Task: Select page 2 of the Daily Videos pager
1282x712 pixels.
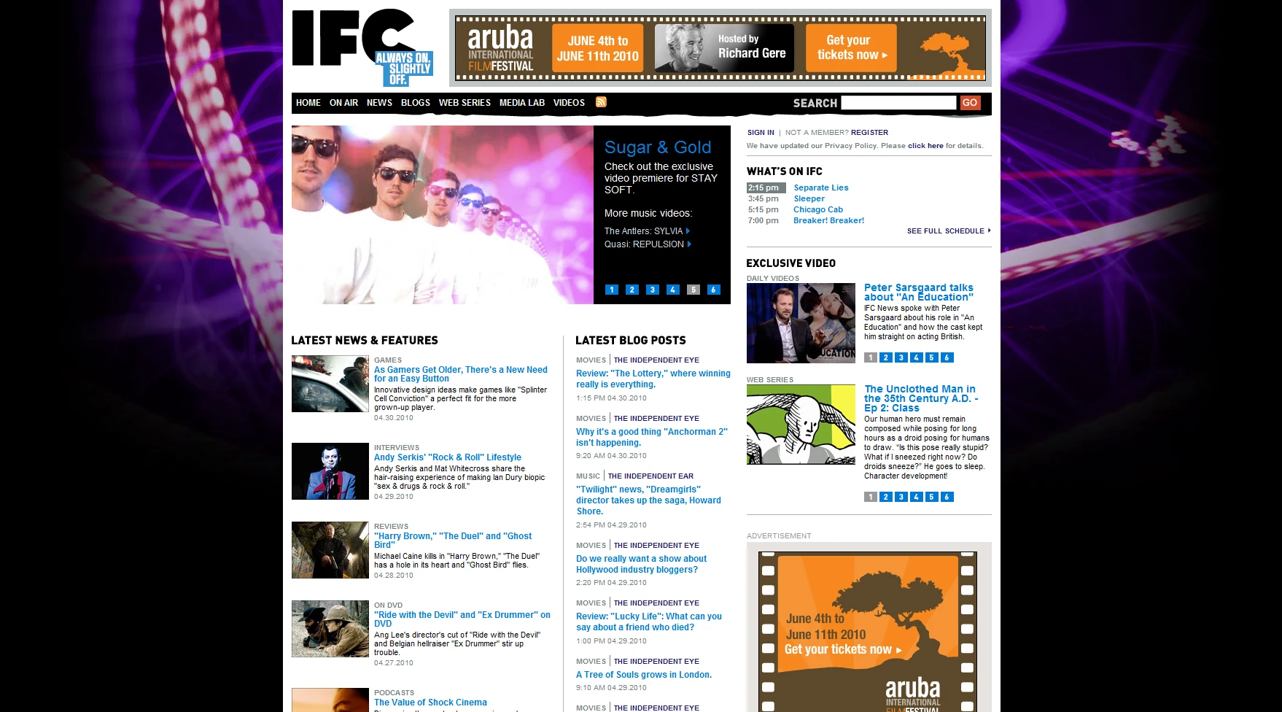Action: (x=885, y=357)
